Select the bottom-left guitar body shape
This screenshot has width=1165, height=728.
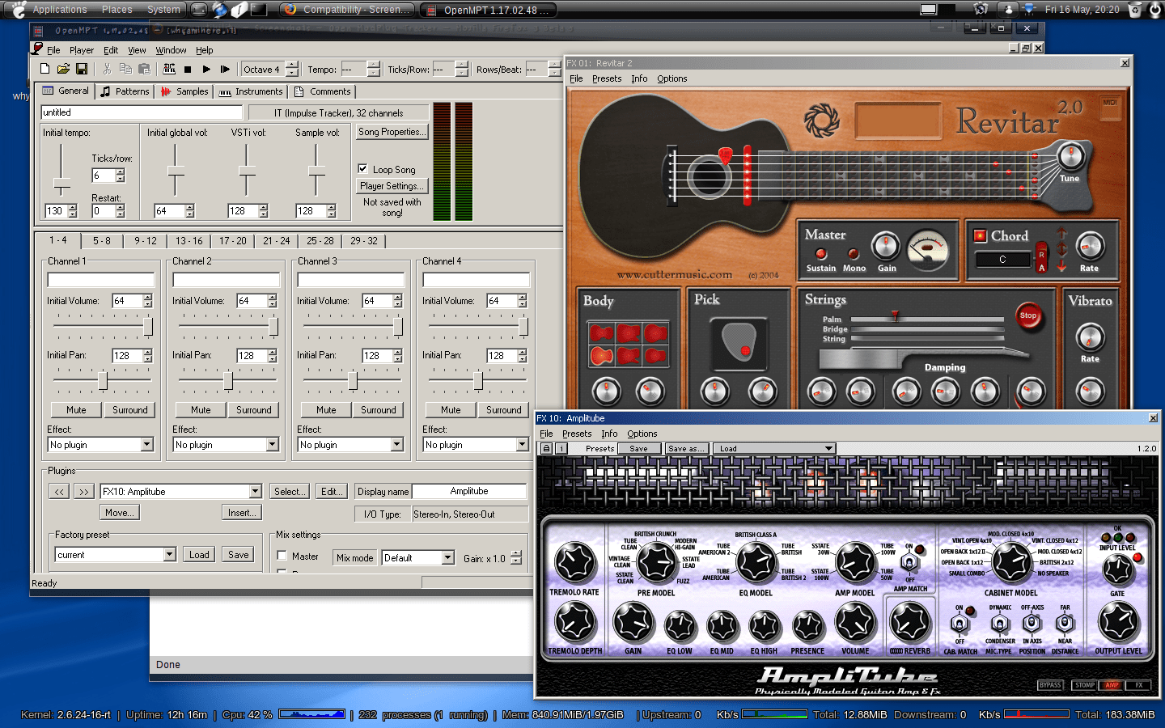pyautogui.click(x=601, y=355)
